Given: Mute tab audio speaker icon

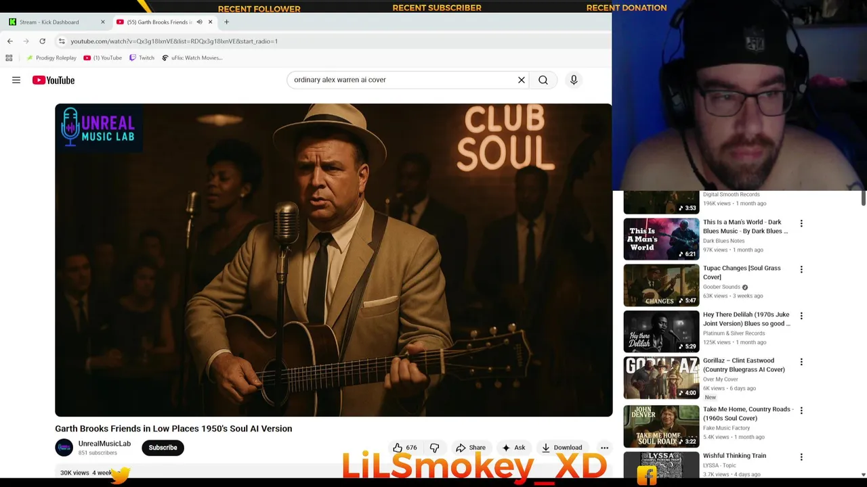Looking at the screenshot, I should pos(199,22).
